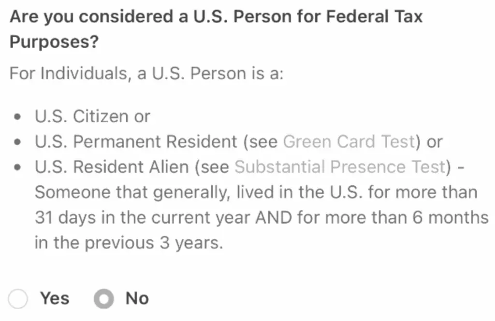Screen dimensions: 495x321
Task: Click the bullet beside U.S. Resident Alien
Action: click(x=18, y=167)
